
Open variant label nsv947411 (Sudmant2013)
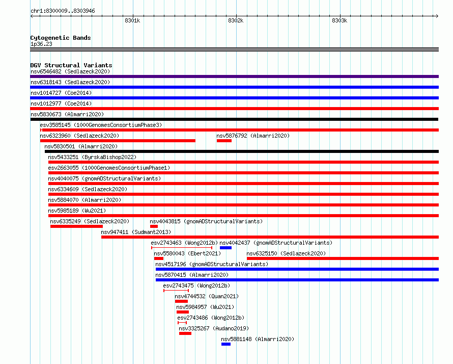(x=136, y=232)
